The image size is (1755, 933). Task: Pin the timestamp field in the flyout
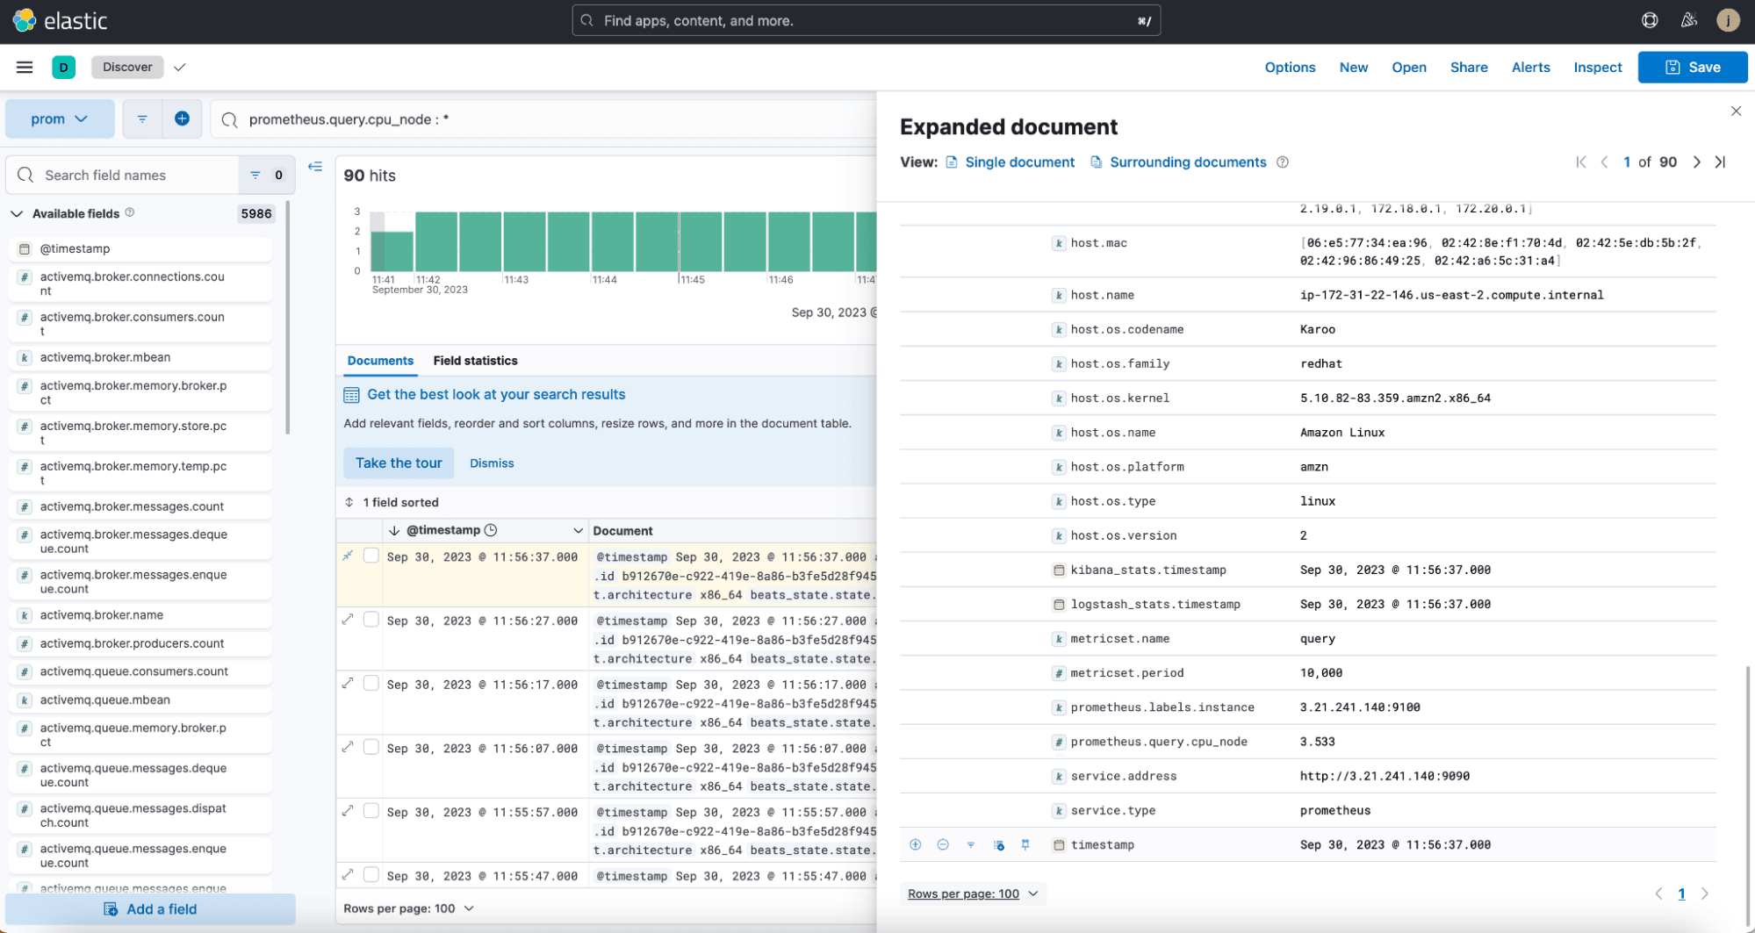coord(1025,844)
